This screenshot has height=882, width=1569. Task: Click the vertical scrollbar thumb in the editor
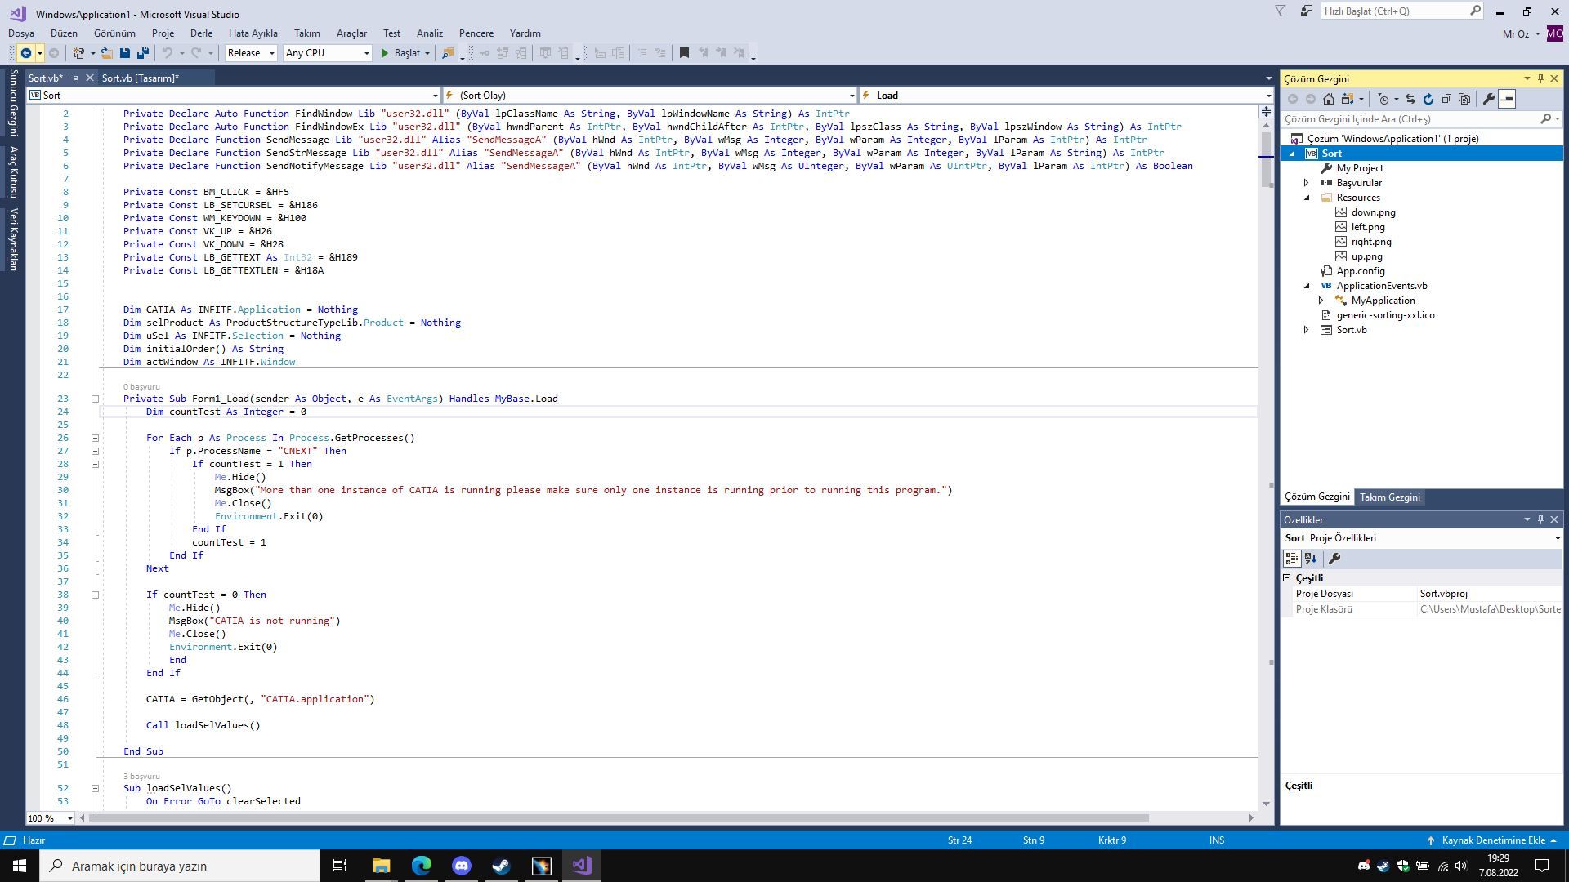[x=1267, y=158]
